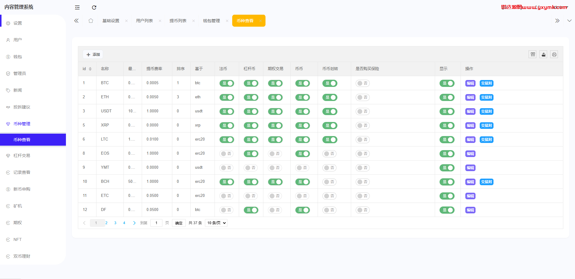Viewport: 575px width, 279px height.
Task: Click the refresh page icon
Action: tap(94, 7)
